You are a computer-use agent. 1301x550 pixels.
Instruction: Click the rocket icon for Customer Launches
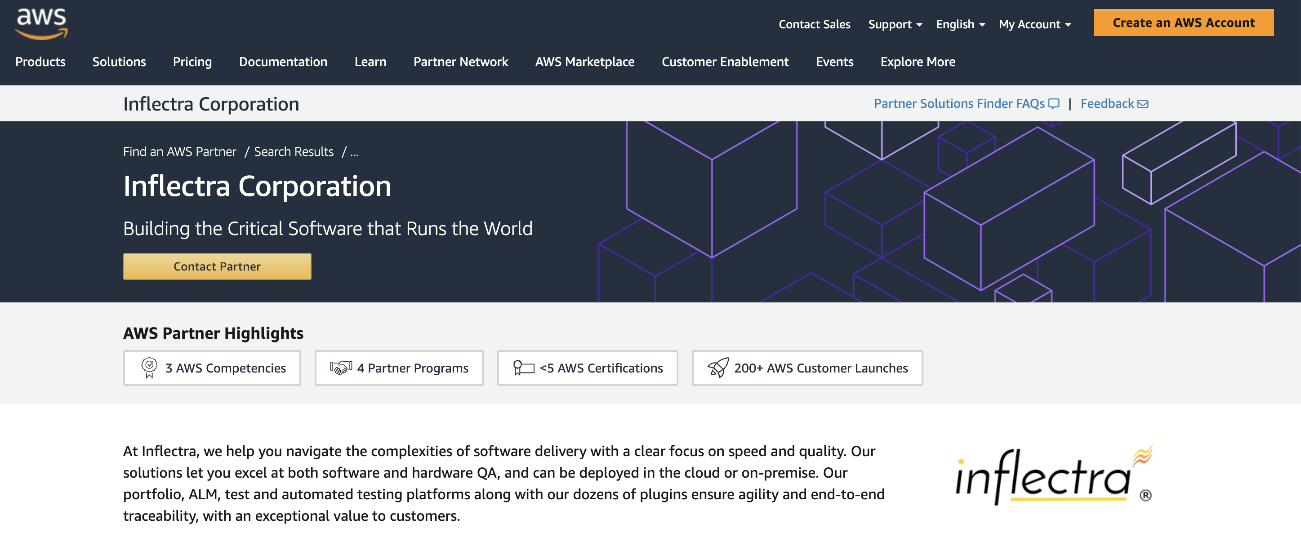point(717,367)
